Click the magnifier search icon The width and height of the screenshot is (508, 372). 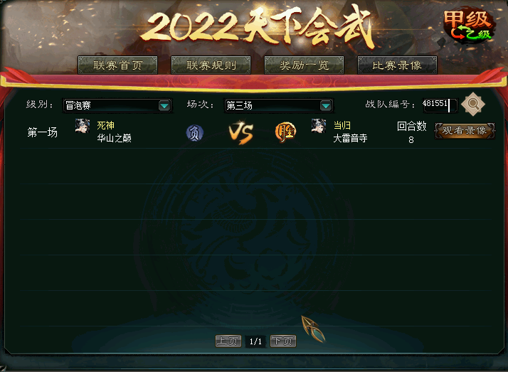pyautogui.click(x=472, y=105)
